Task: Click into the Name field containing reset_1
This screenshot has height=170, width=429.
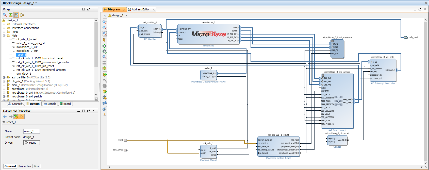Action: [x=32, y=131]
